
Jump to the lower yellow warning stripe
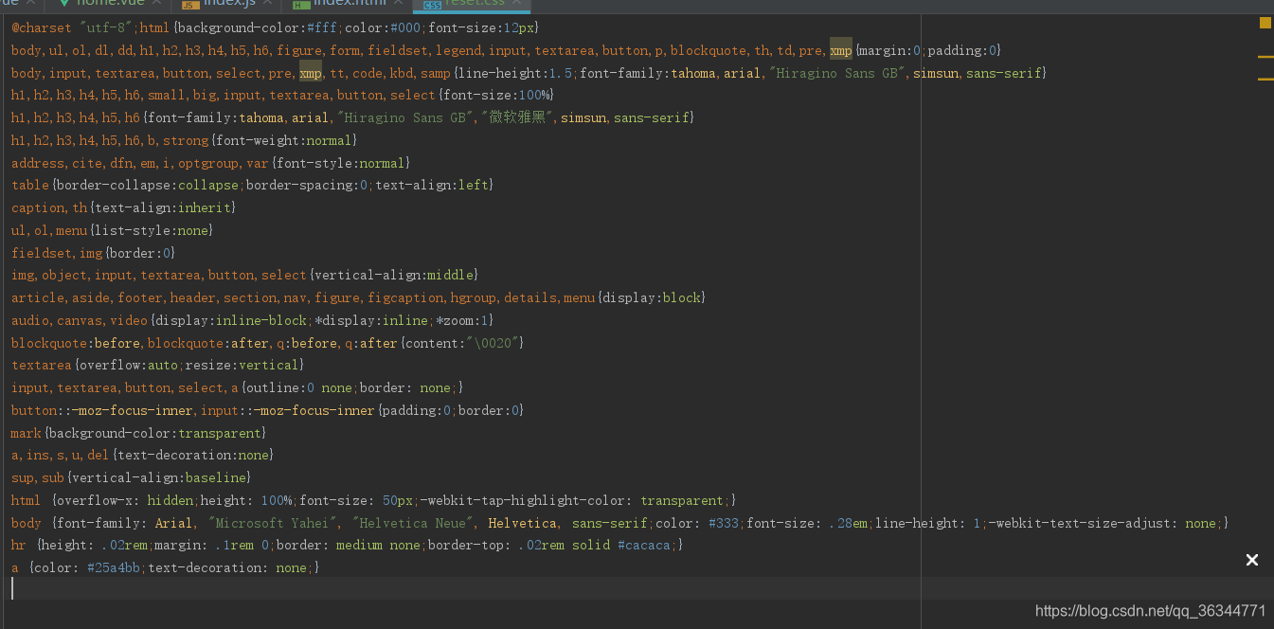point(1265,80)
